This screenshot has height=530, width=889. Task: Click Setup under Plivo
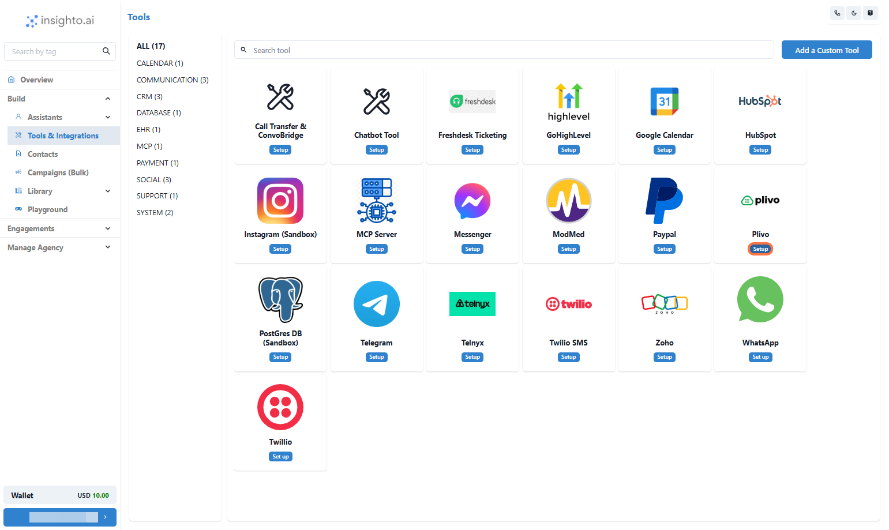[x=760, y=249]
